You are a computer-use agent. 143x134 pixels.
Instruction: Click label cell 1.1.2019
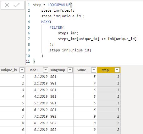tap(37, 77)
